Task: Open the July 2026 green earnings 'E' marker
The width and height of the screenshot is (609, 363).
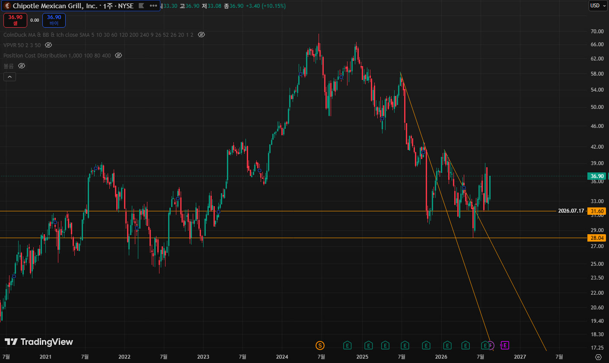Action: pyautogui.click(x=485, y=345)
